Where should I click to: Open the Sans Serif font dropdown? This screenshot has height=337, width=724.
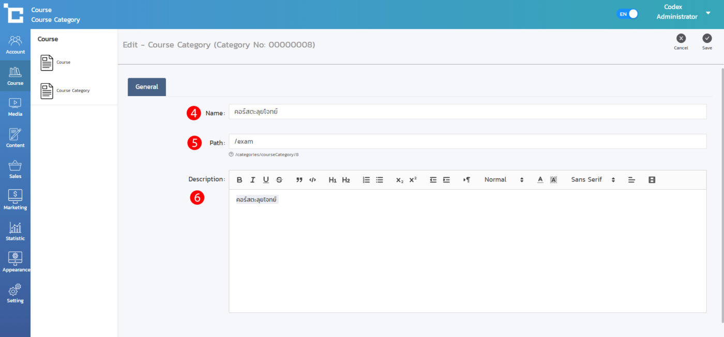593,180
